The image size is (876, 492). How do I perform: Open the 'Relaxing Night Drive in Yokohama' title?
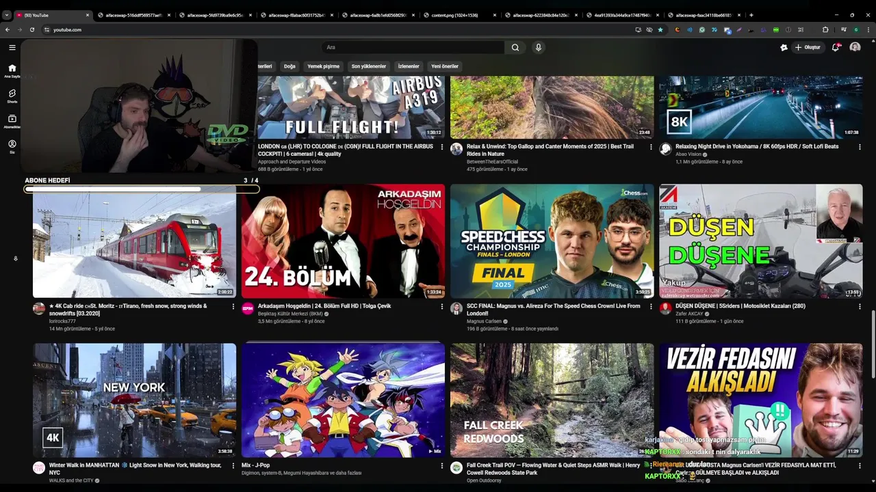(x=757, y=146)
